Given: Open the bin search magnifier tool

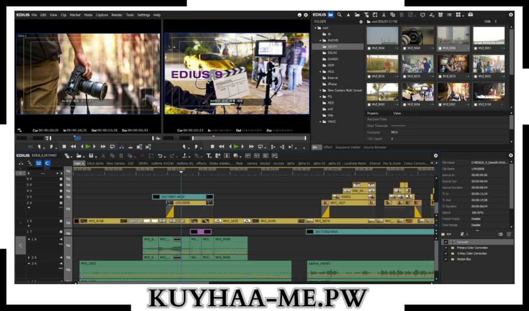Looking at the screenshot, I should point(339,15).
